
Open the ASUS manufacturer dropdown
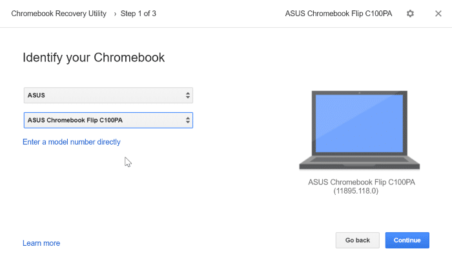point(108,95)
